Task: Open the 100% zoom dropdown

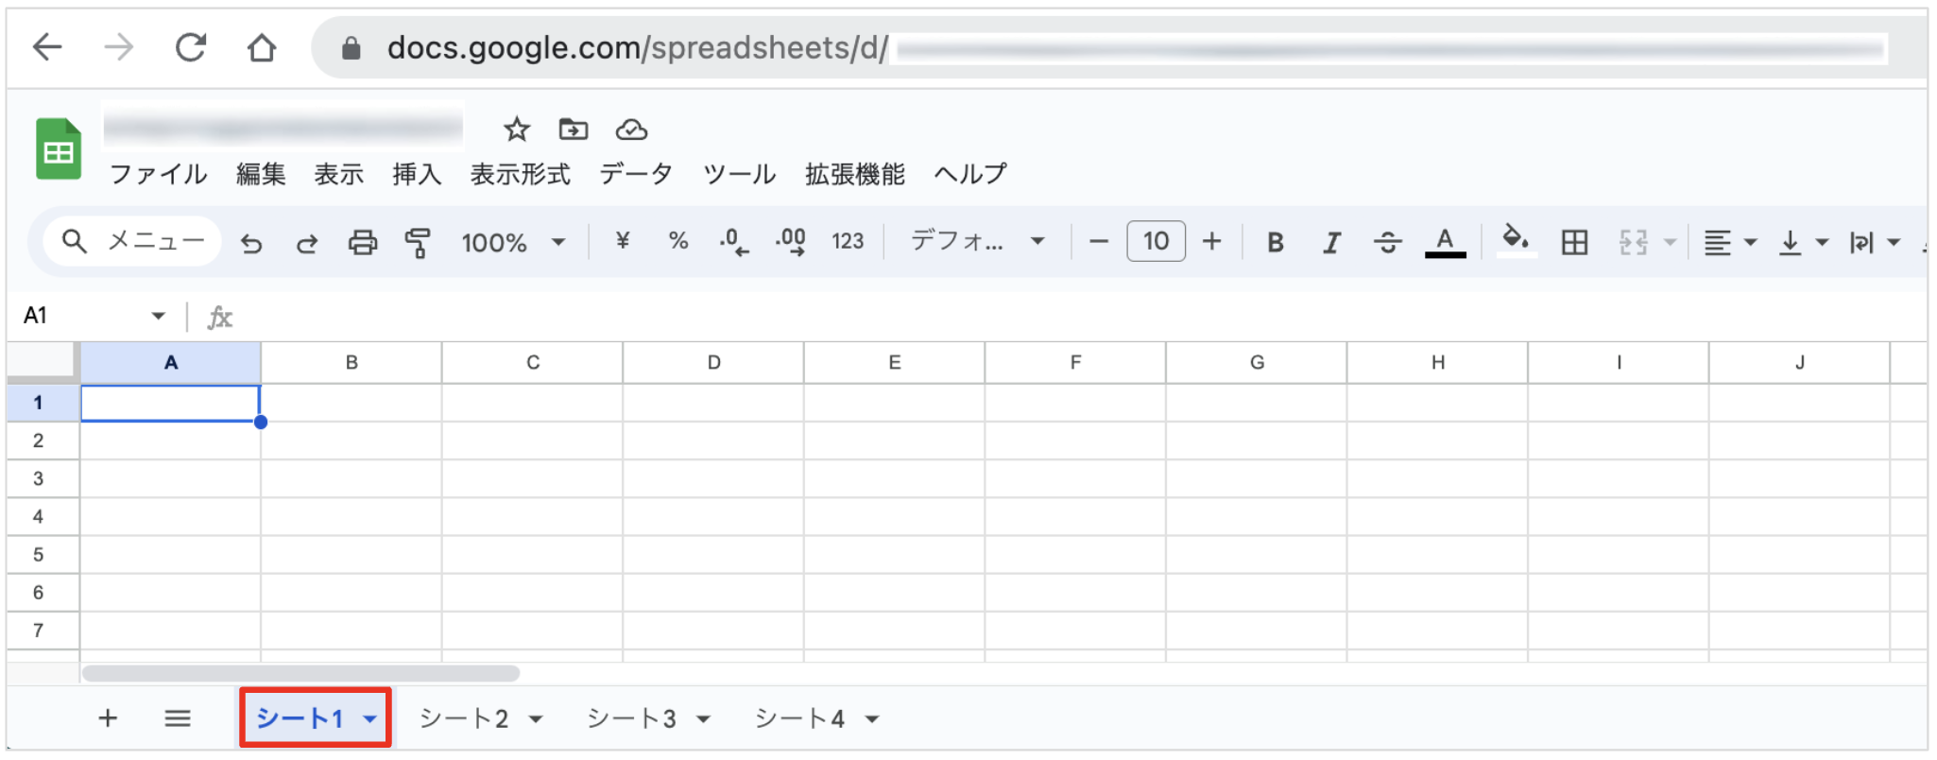Action: coord(513,243)
